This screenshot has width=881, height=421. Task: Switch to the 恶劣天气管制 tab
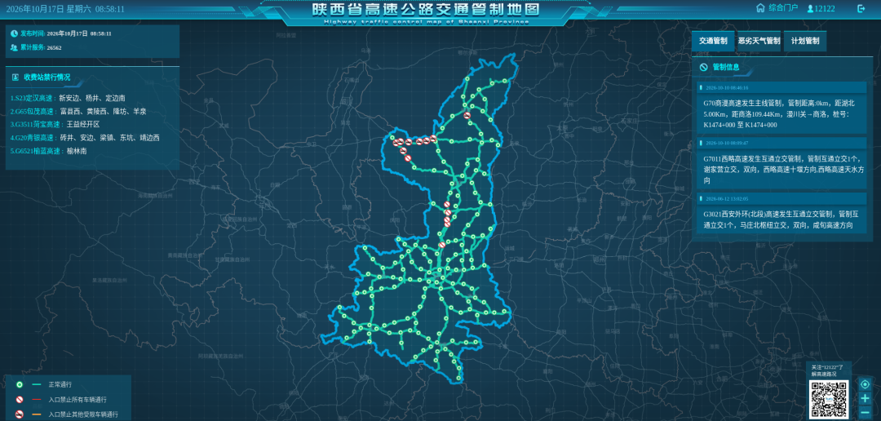(759, 41)
